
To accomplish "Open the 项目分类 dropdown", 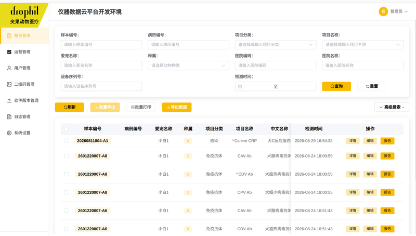I will coord(276,45).
